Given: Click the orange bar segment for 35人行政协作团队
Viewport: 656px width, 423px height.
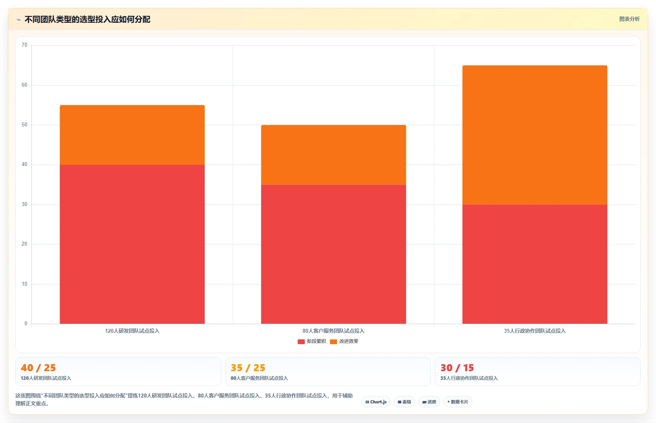Looking at the screenshot, I should coord(535,135).
